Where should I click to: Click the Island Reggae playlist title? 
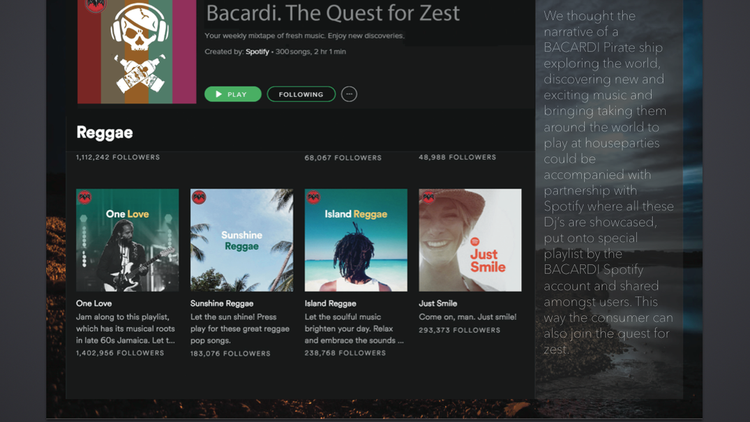click(331, 303)
